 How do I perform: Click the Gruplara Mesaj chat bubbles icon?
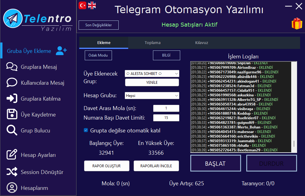coord(12,67)
